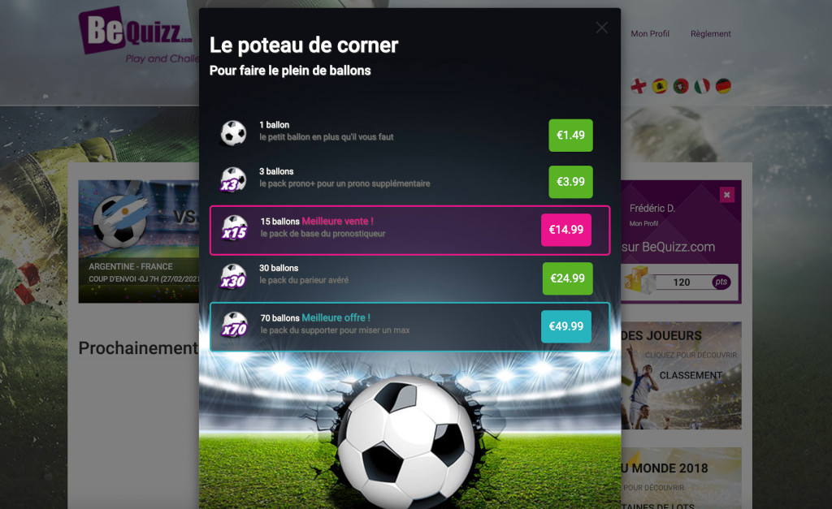
Task: Buy the 15 ballons pack for €14.99
Action: tap(566, 230)
